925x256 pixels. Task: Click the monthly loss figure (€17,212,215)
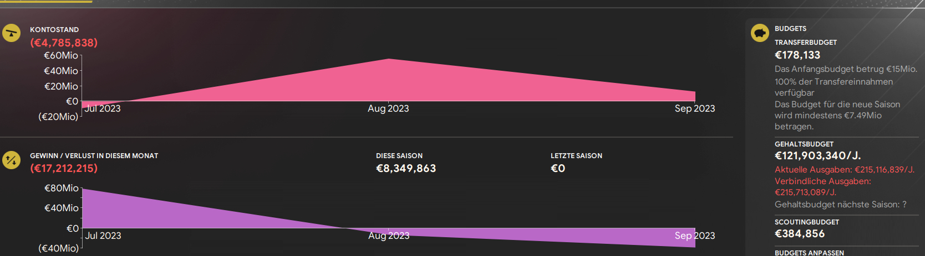(x=64, y=168)
